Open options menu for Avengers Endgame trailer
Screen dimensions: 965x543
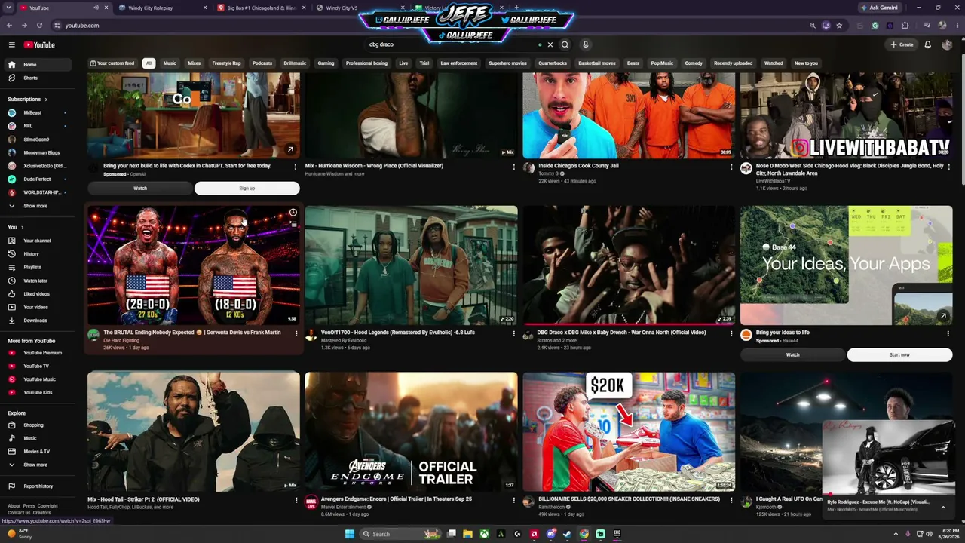click(x=513, y=500)
